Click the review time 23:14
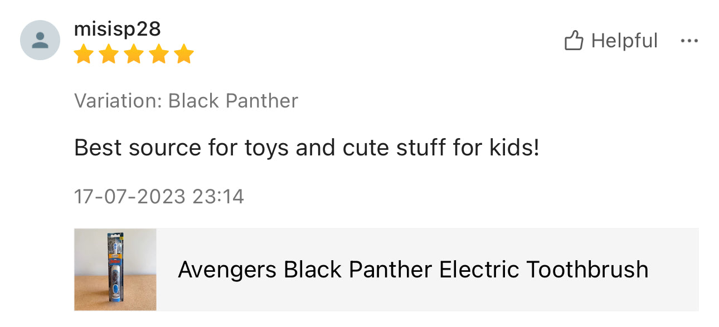This screenshot has width=719, height=327. tap(218, 197)
